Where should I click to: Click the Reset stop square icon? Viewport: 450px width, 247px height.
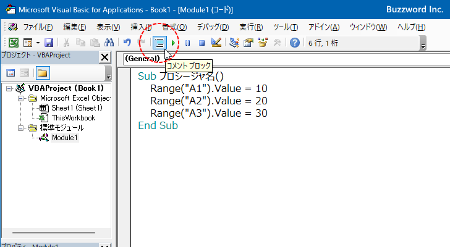click(202, 43)
